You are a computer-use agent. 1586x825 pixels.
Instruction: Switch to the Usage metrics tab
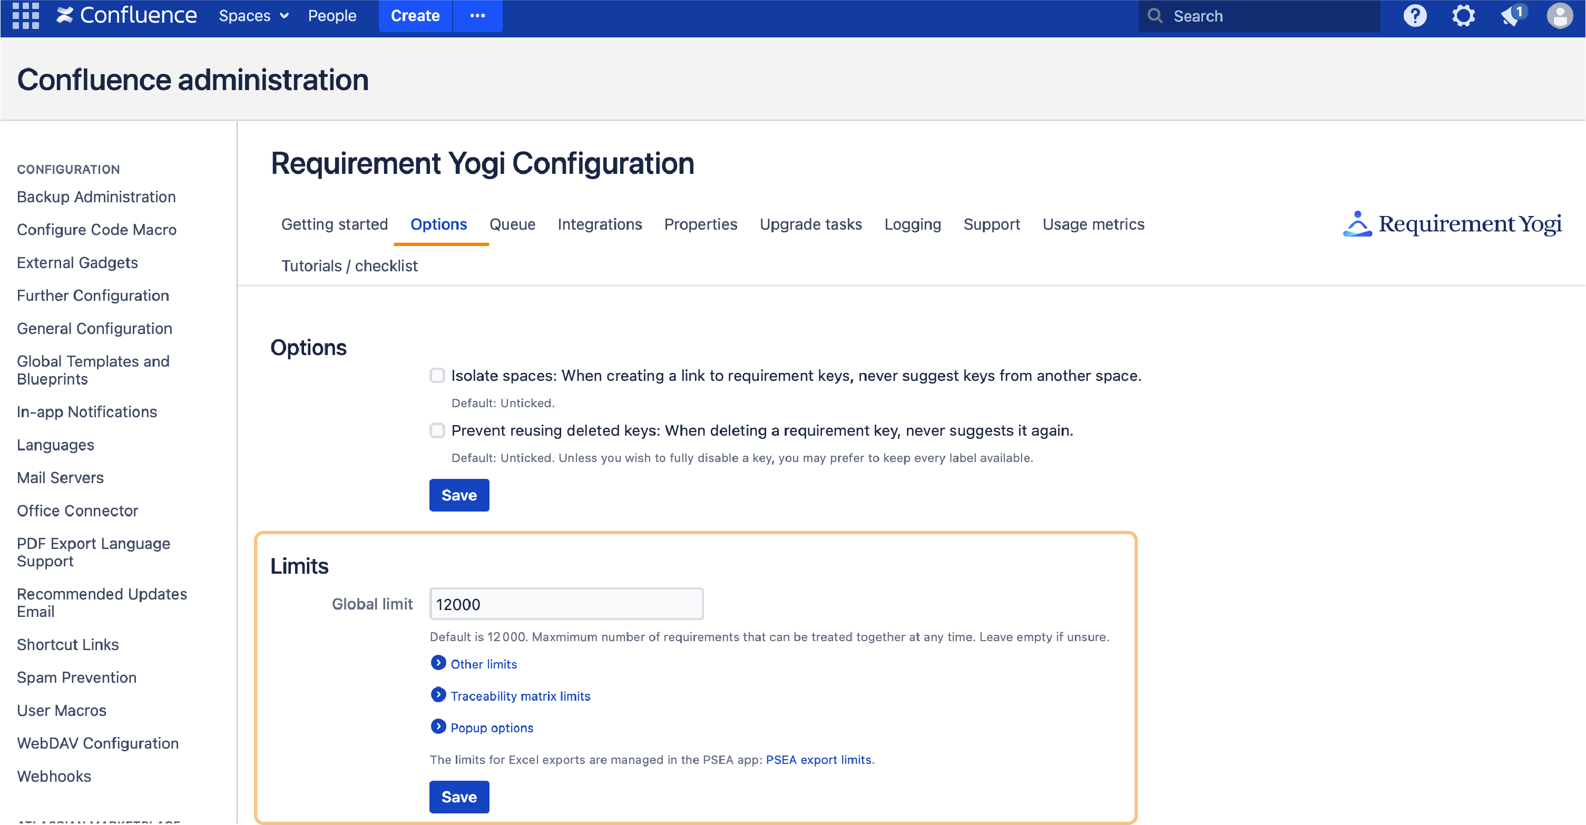click(x=1093, y=224)
